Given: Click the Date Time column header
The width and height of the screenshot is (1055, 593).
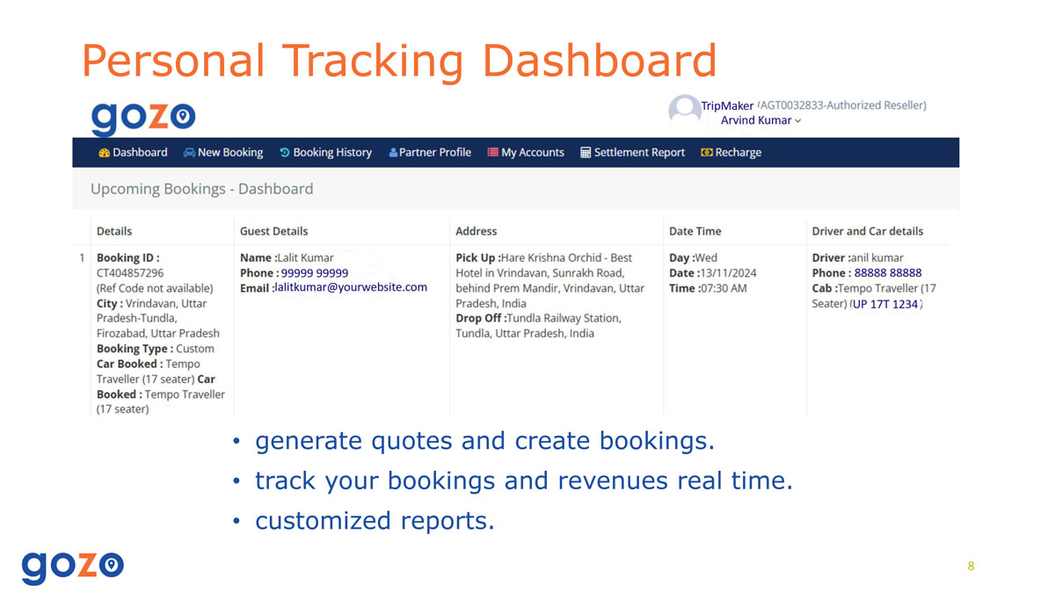Looking at the screenshot, I should tap(695, 231).
